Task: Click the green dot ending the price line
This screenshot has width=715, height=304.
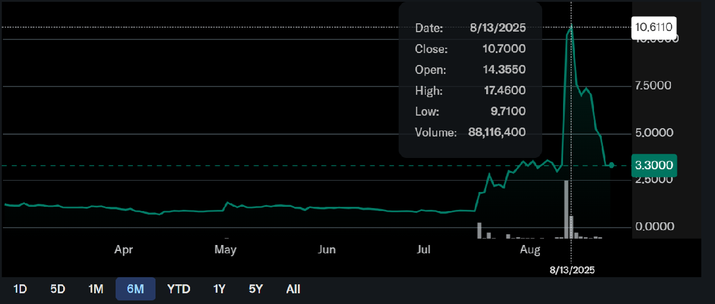Action: 611,165
